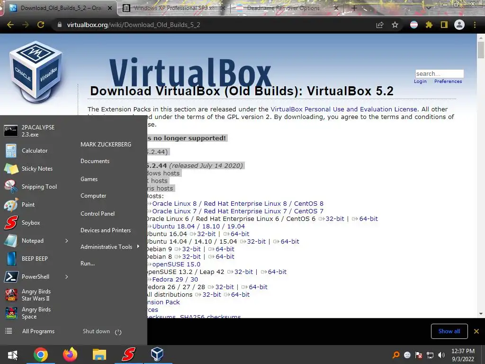Open VirtualBox from the taskbar

tap(157, 355)
